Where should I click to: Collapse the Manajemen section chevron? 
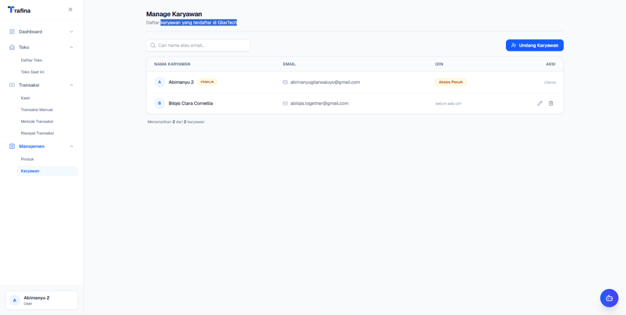[72, 146]
